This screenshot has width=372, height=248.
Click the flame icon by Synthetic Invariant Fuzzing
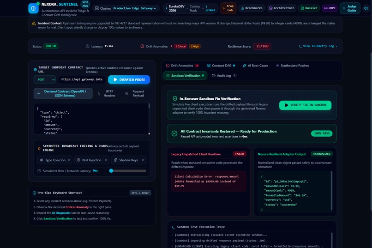click(39, 148)
